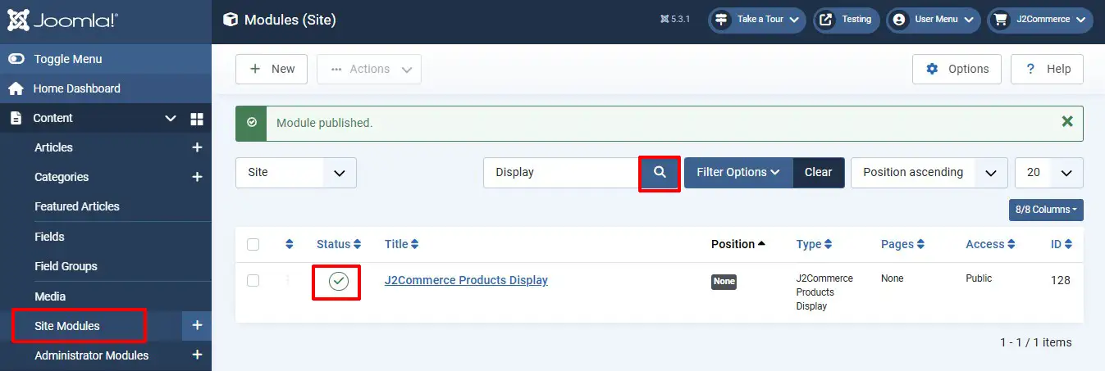The image size is (1105, 371).
Task: Open Content module dashboard grid icon
Action: [197, 119]
